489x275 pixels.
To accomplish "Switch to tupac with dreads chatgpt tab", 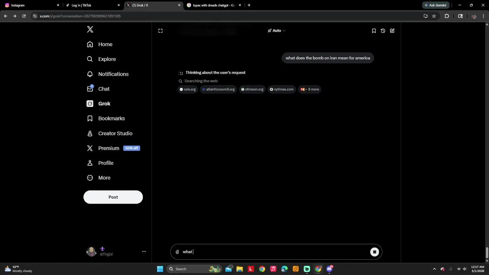I will pos(214,5).
